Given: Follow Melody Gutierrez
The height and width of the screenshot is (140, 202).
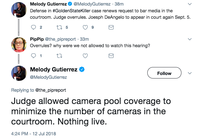Looking at the screenshot, I should point(164,73).
